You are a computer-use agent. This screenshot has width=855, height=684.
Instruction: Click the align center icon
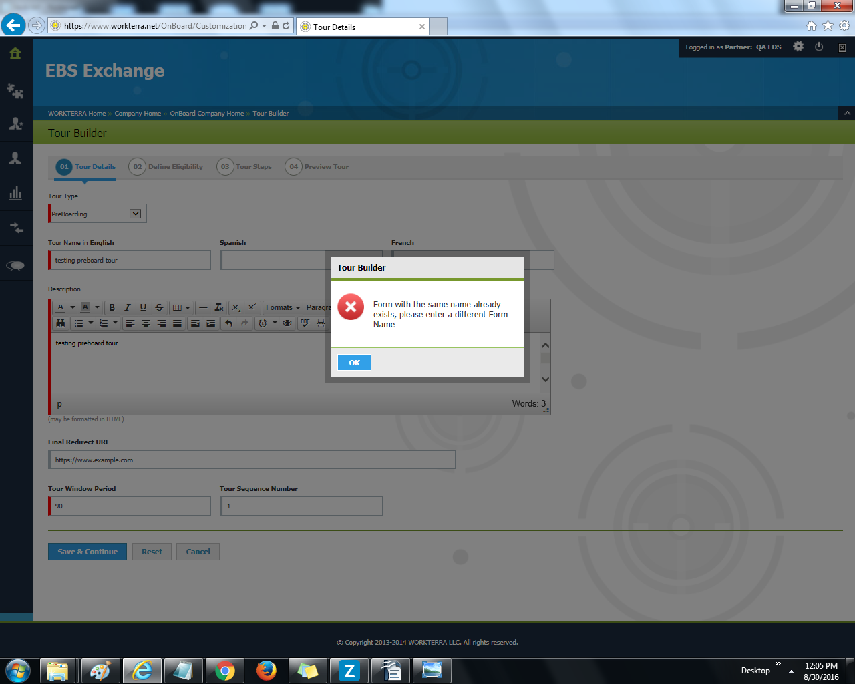(x=146, y=323)
